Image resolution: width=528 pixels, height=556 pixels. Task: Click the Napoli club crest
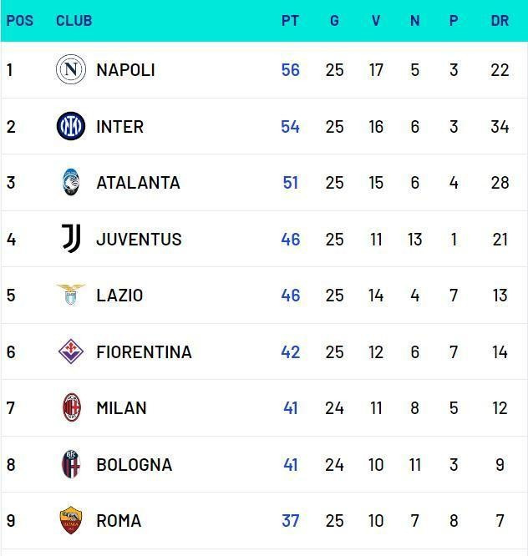click(71, 69)
